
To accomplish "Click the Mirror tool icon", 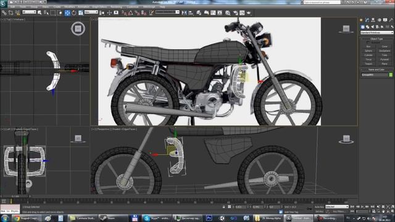I will (184, 12).
